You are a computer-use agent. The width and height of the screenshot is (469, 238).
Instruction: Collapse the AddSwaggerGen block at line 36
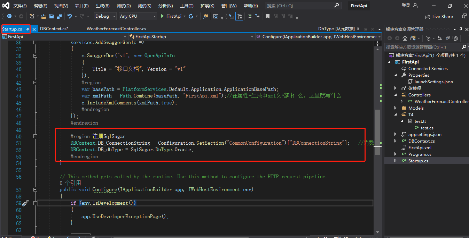click(x=35, y=42)
